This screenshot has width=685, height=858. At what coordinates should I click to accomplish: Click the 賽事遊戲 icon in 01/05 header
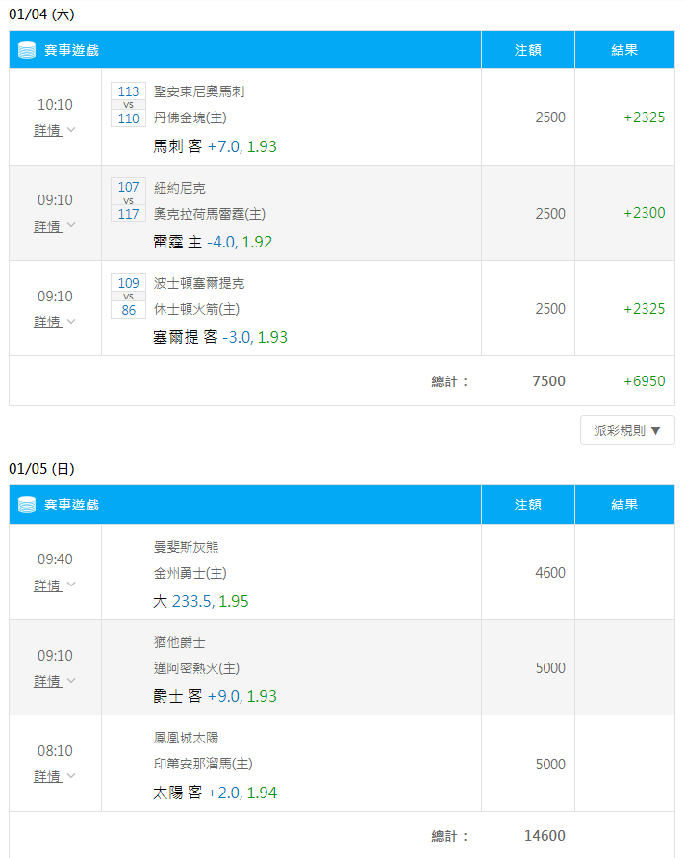click(x=27, y=505)
